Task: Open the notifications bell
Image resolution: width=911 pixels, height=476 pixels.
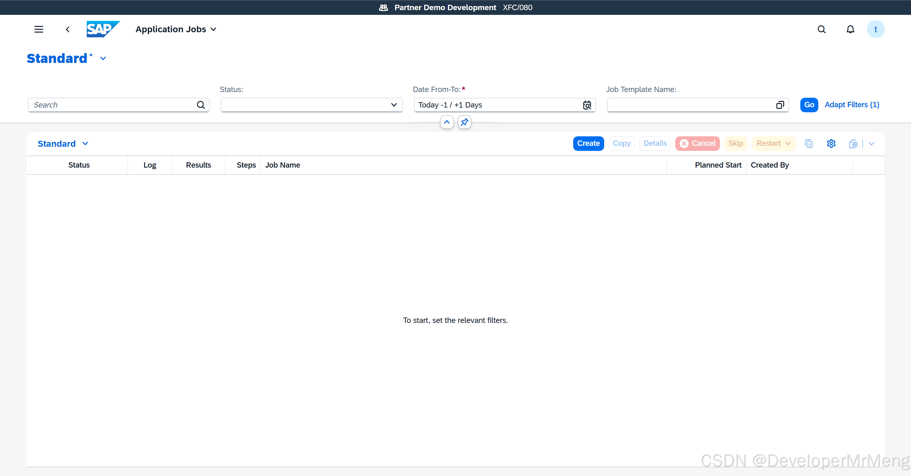Action: 850,29
